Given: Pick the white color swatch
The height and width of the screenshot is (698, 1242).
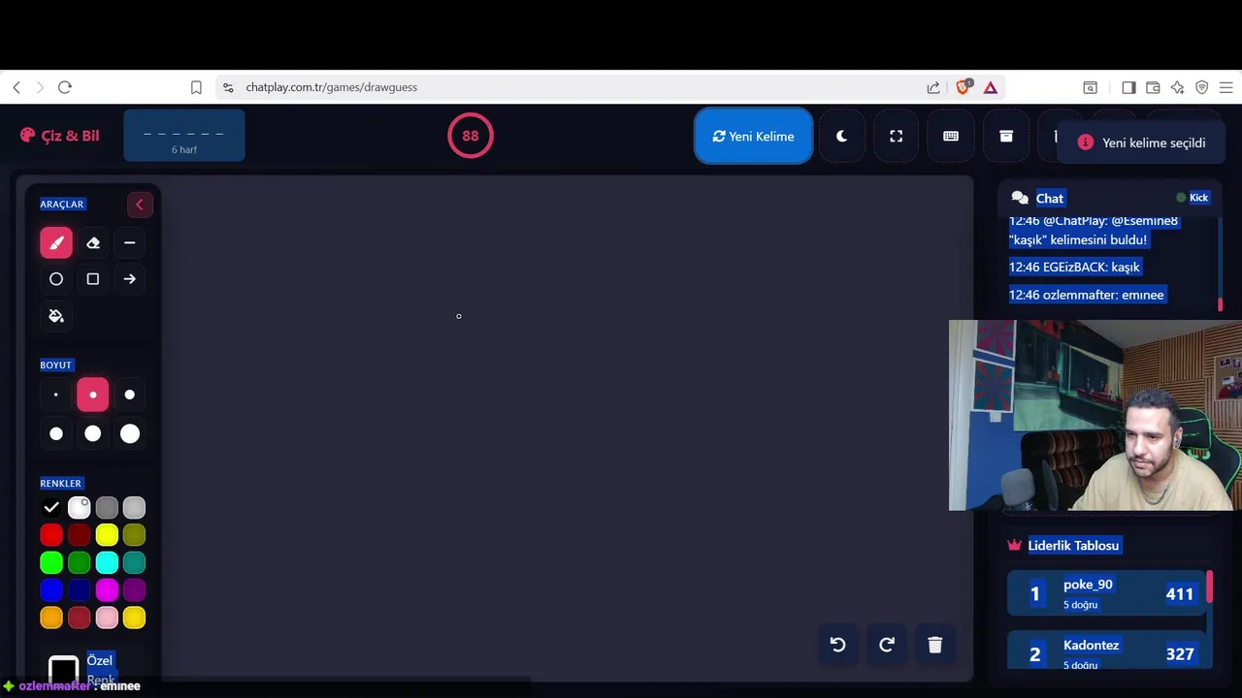Looking at the screenshot, I should 80,507.
